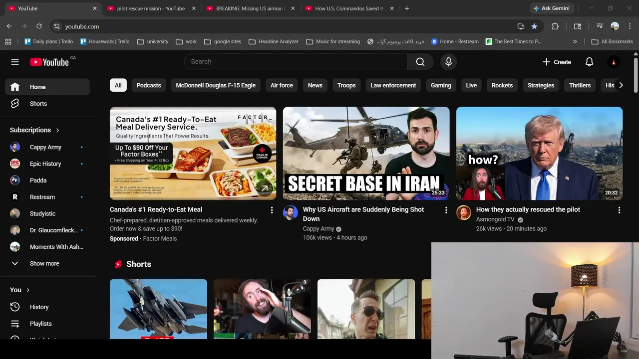Open the Chrome profile avatar
The height and width of the screenshot is (359, 639).
(615, 26)
